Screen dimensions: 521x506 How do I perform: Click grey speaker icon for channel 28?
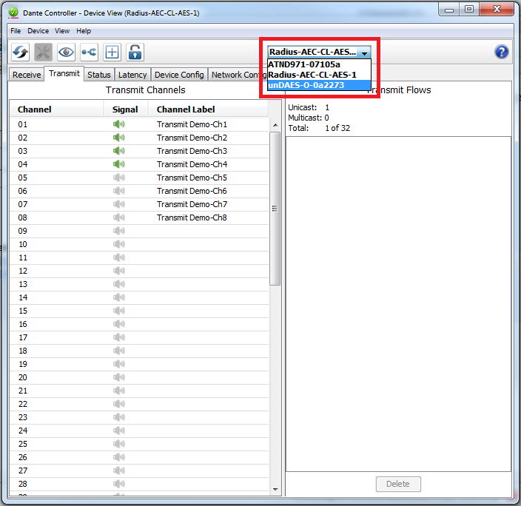118,484
